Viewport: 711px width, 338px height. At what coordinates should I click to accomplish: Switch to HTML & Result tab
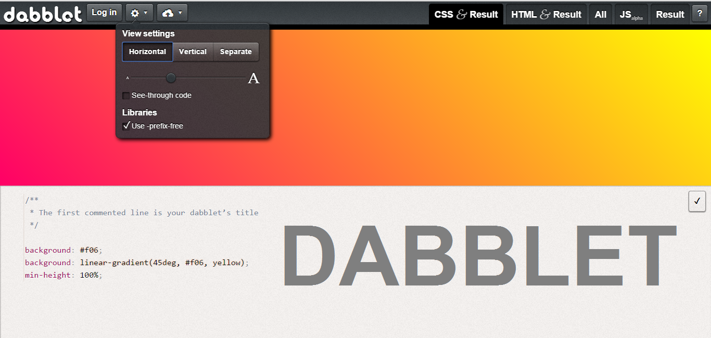point(546,15)
